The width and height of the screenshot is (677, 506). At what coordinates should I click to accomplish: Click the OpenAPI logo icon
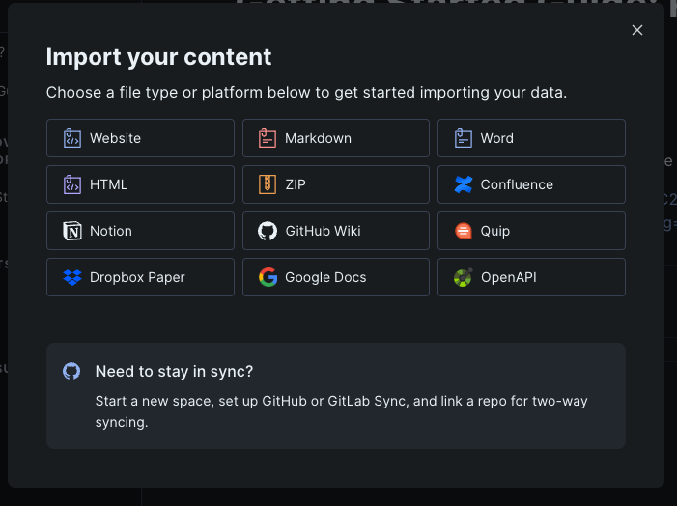(463, 277)
